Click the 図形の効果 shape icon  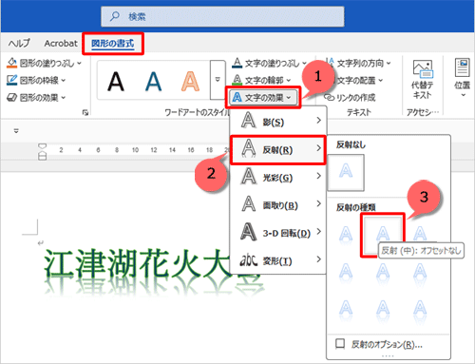pyautogui.click(x=12, y=97)
